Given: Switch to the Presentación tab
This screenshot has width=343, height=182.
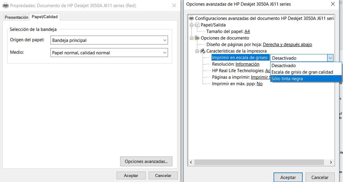Looking at the screenshot, I should 16,17.
